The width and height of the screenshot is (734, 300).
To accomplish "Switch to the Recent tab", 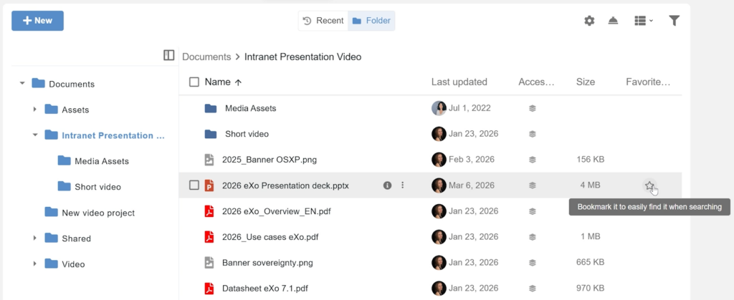I will pos(323,21).
